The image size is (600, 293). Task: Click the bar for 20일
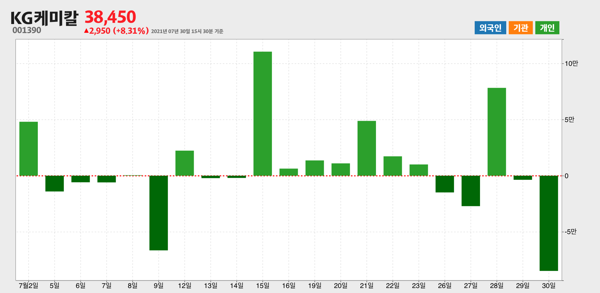pyautogui.click(x=341, y=170)
